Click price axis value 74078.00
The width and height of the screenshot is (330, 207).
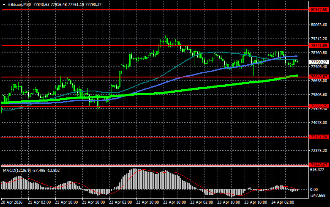pyautogui.click(x=319, y=123)
